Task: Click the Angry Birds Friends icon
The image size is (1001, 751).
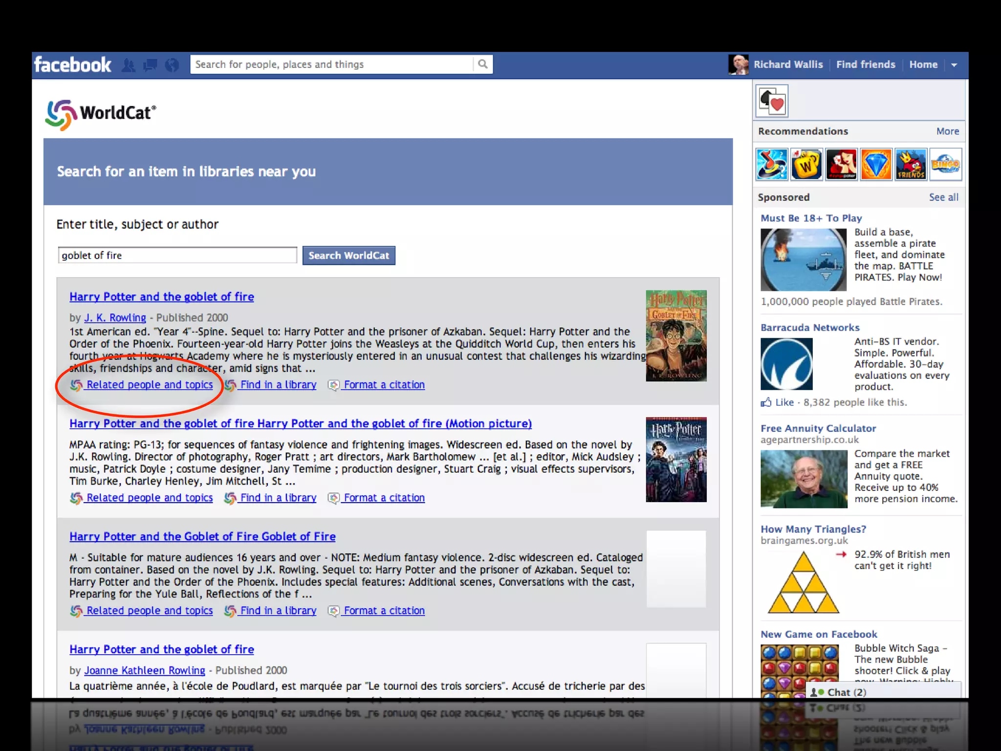Action: click(911, 165)
